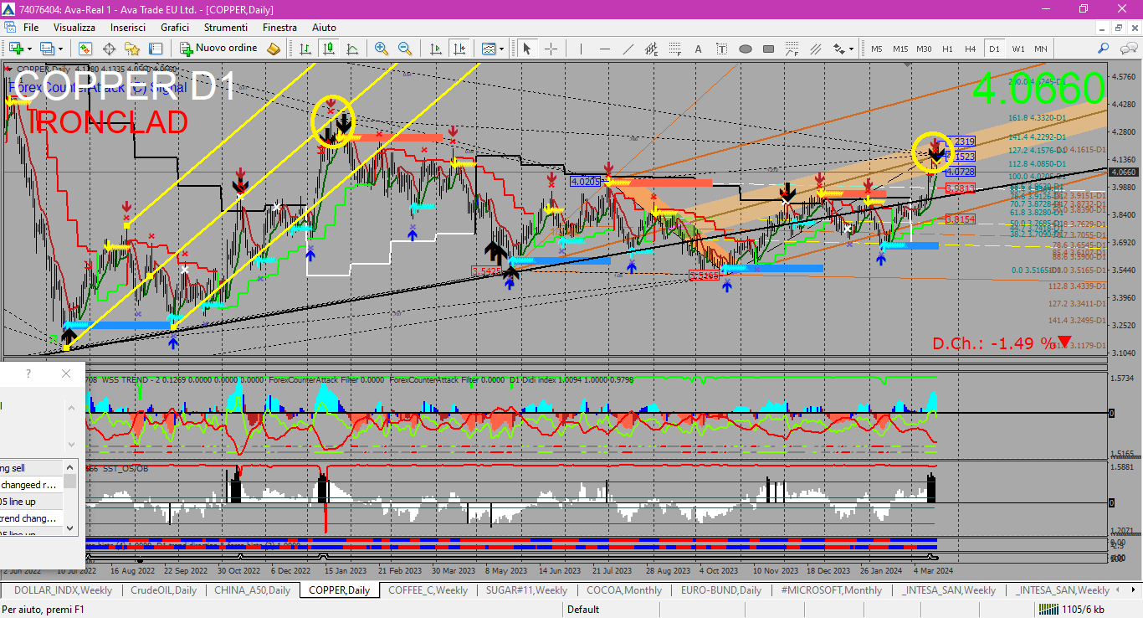Switch to H1 timeframe

[947, 49]
